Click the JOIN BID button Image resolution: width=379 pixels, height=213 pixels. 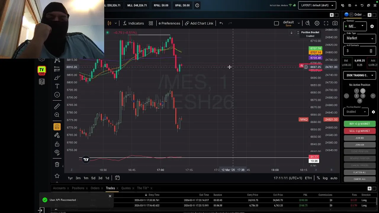tap(360, 138)
